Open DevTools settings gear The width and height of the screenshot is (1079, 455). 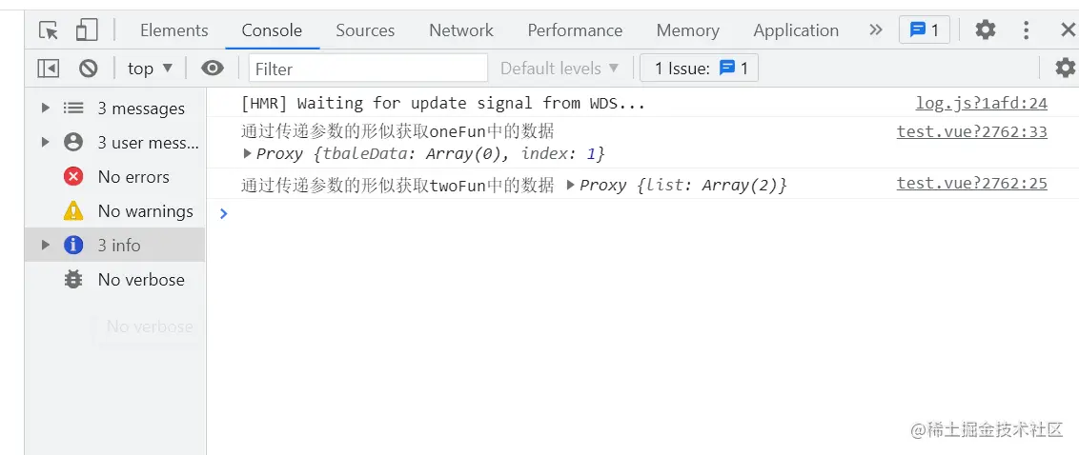[x=985, y=30]
